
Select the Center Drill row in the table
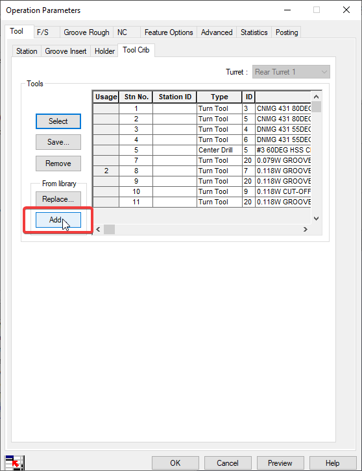(x=202, y=150)
